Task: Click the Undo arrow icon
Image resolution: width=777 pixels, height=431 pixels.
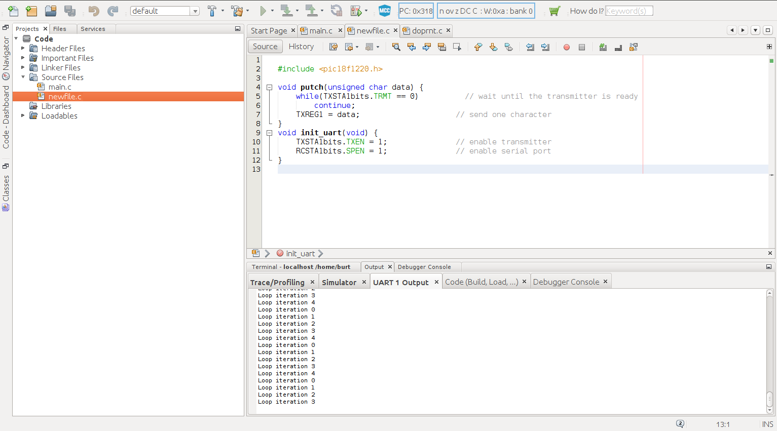Action: click(x=93, y=11)
